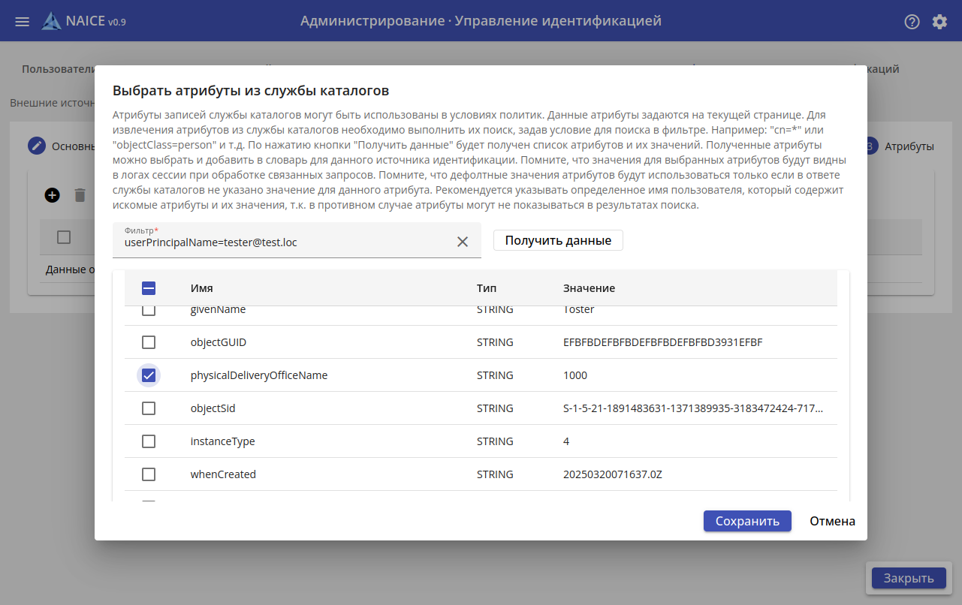
Task: Click the pencil step icon
Action: (x=37, y=146)
